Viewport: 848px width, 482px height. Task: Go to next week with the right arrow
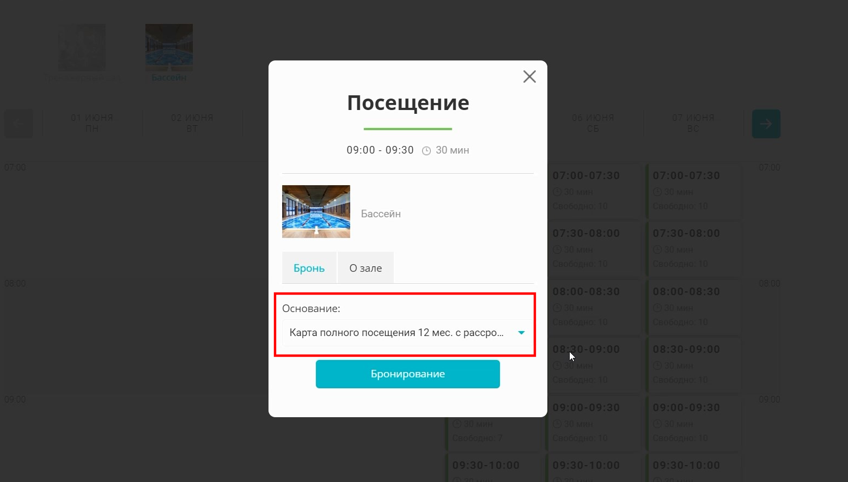click(766, 124)
